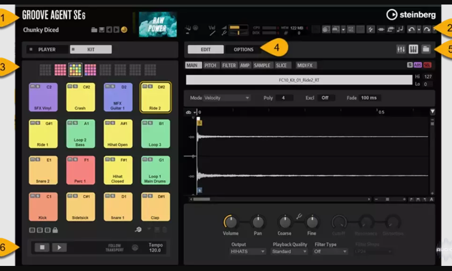
Task: Show the keyboard view icon
Action: pyautogui.click(x=414, y=49)
